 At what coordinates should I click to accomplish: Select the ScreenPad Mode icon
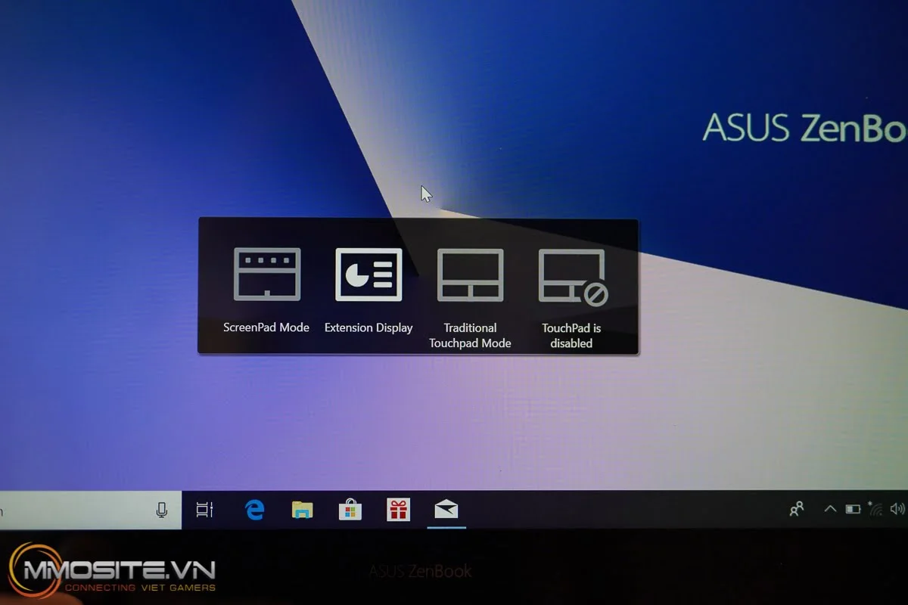click(x=267, y=275)
